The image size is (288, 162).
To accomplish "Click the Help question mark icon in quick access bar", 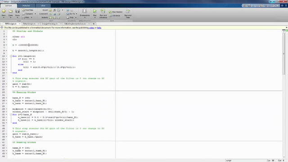I will click(278, 6).
